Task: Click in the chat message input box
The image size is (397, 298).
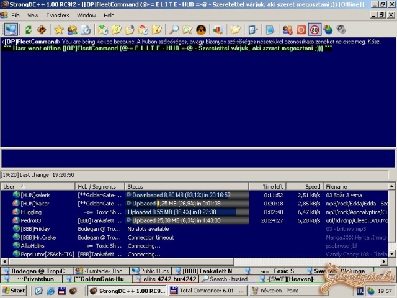Action: click(197, 158)
